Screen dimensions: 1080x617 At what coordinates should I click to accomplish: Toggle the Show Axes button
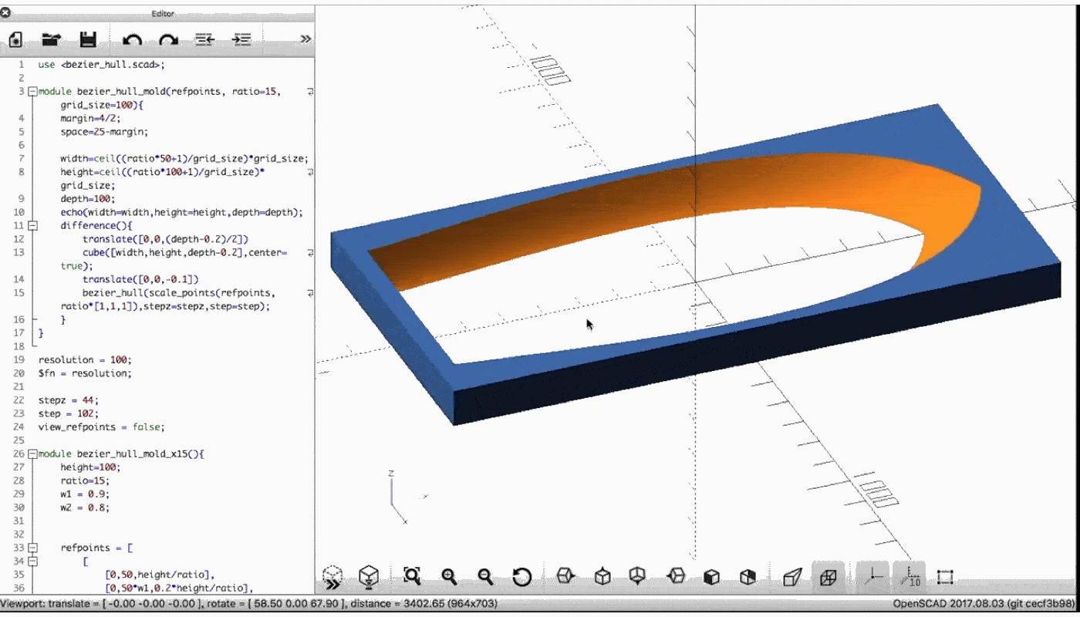point(872,576)
